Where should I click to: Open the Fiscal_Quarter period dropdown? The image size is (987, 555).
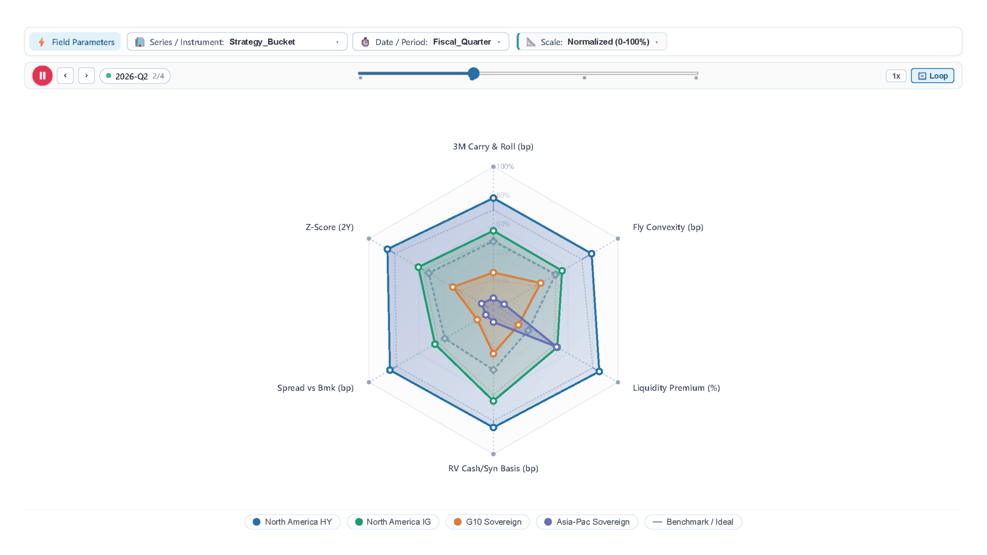430,42
